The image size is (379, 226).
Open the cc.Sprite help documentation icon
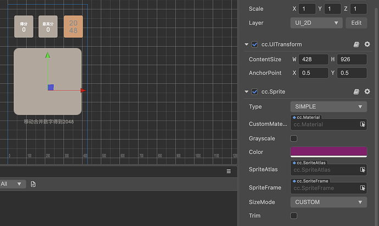tap(356, 91)
